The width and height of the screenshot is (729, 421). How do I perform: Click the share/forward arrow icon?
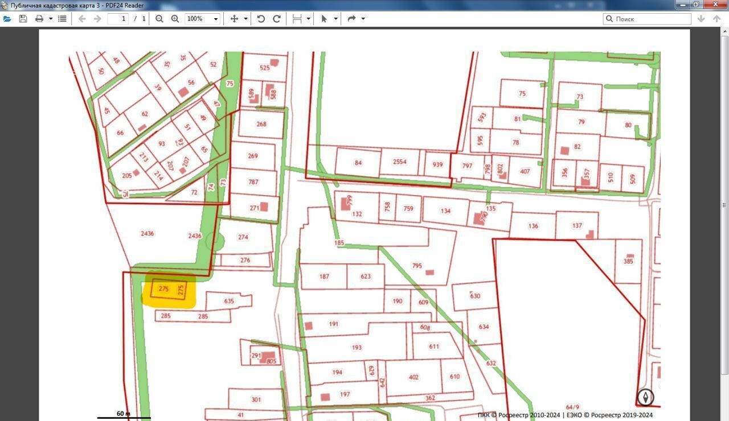click(351, 19)
